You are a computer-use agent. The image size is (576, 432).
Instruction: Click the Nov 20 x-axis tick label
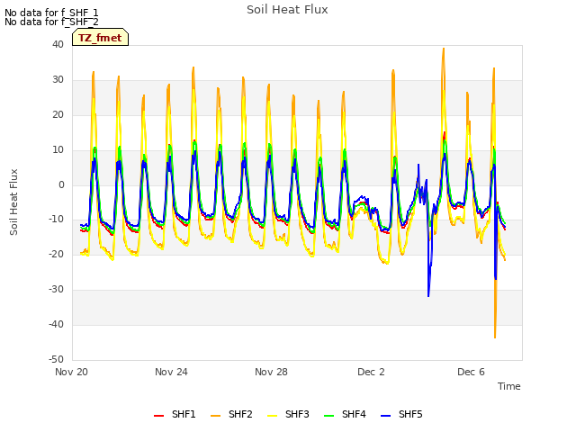pyautogui.click(x=72, y=372)
